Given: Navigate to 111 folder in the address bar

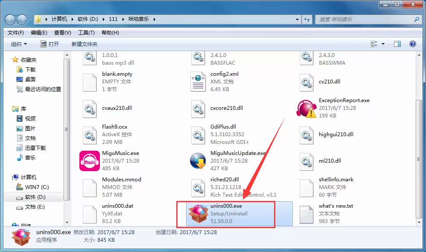Looking at the screenshot, I should pyautogui.click(x=113, y=19).
